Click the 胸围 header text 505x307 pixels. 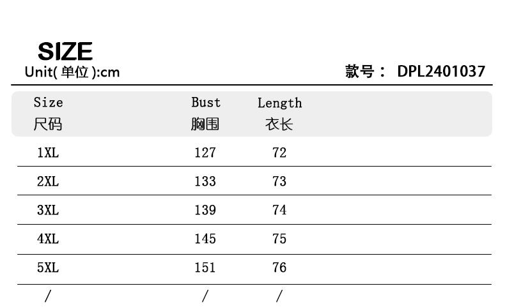(x=205, y=124)
